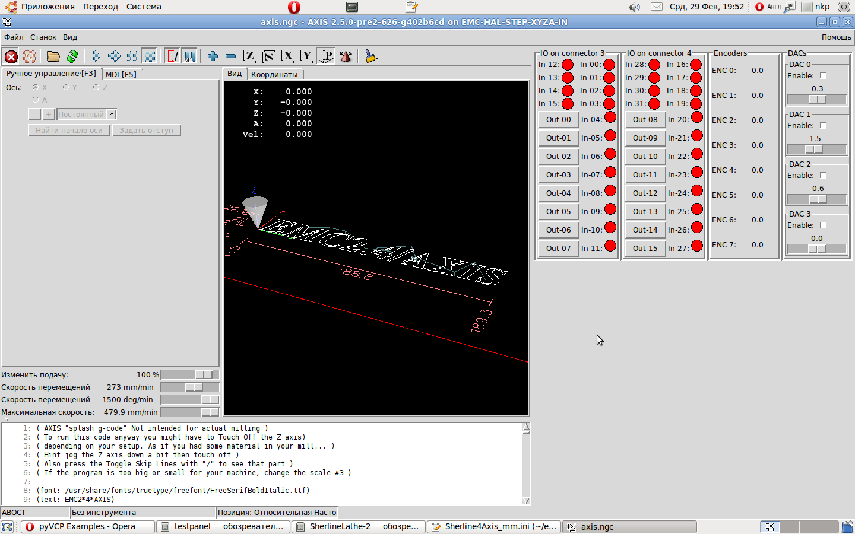
Task: Click Задать отступ button
Action: 146,131
